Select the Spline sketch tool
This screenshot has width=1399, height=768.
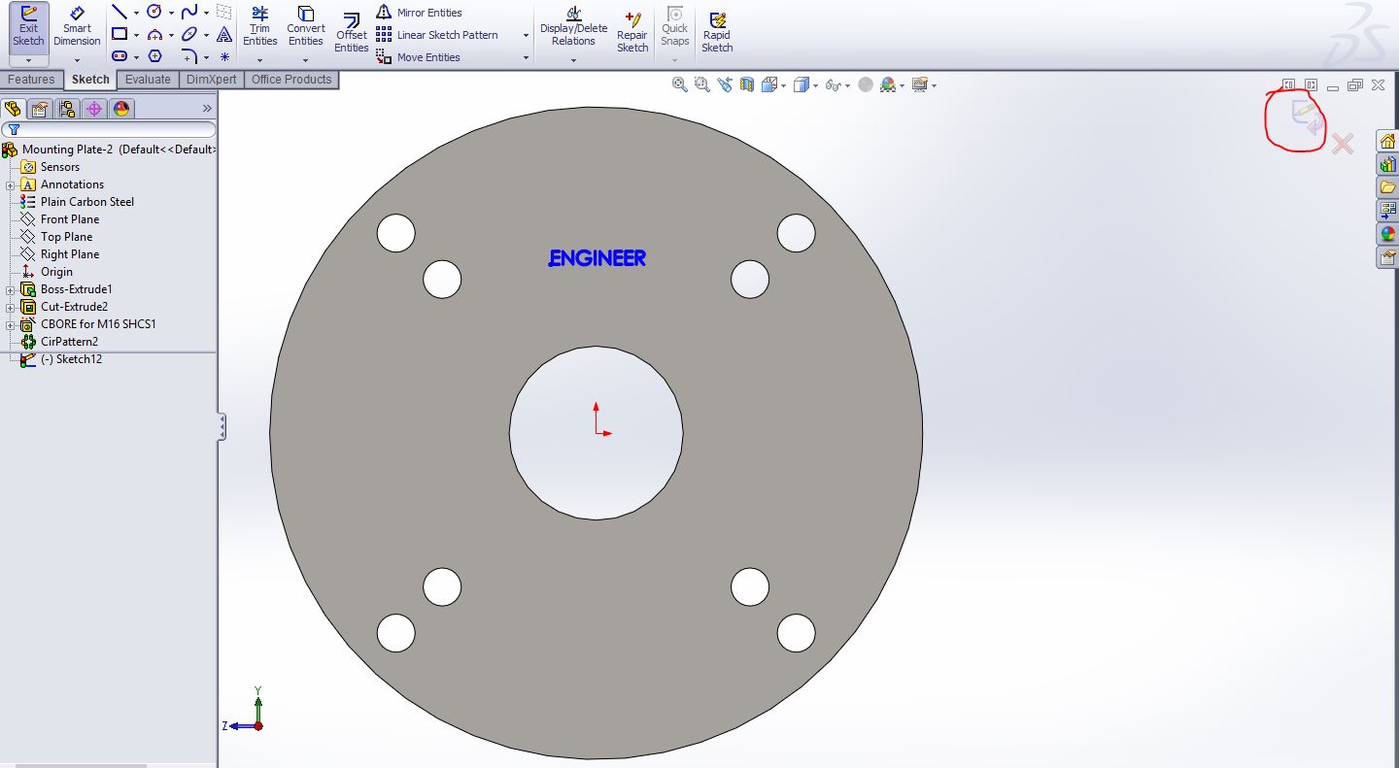(189, 13)
